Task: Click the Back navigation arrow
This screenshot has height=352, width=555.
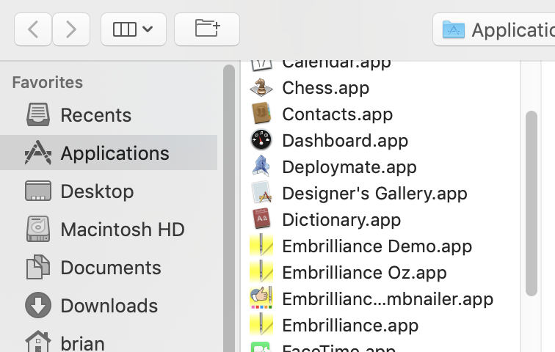Action: [33, 29]
